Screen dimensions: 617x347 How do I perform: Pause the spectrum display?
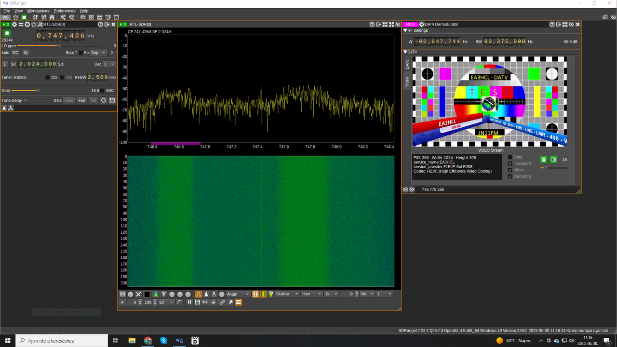[x=189, y=302]
